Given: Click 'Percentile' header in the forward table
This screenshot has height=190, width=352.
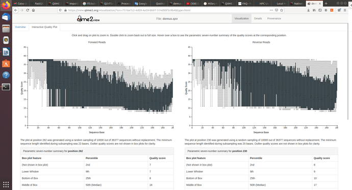Looking at the screenshot, I should (x=92, y=158).
